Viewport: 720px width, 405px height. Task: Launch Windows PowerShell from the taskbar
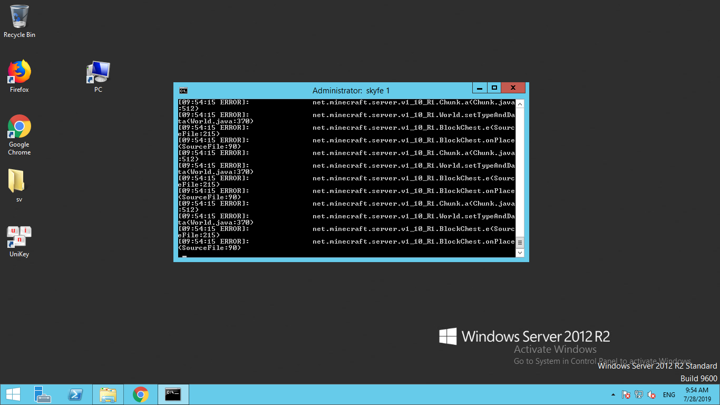[76, 394]
